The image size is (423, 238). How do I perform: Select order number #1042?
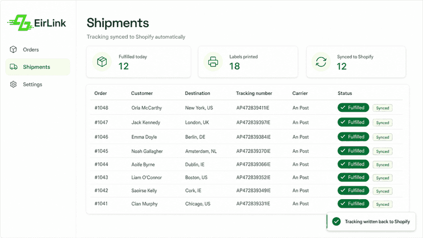102,190
